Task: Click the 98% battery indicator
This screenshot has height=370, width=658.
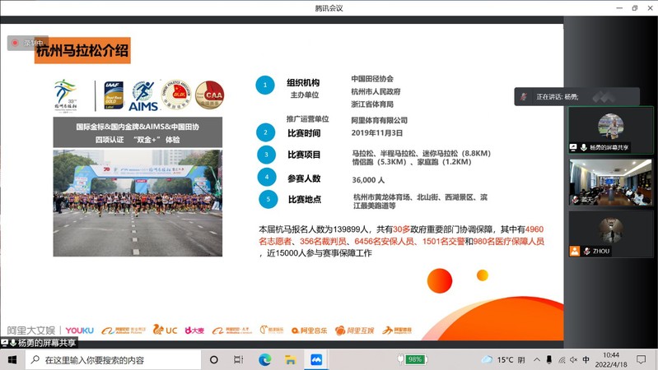Action: tap(413, 360)
